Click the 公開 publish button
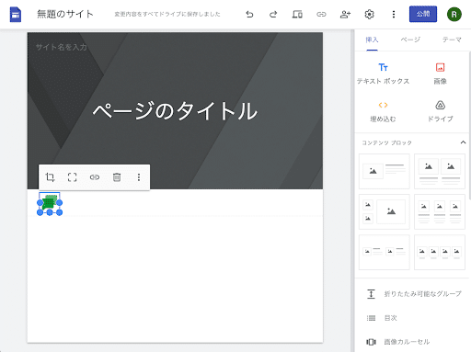The height and width of the screenshot is (352, 471). coord(423,14)
